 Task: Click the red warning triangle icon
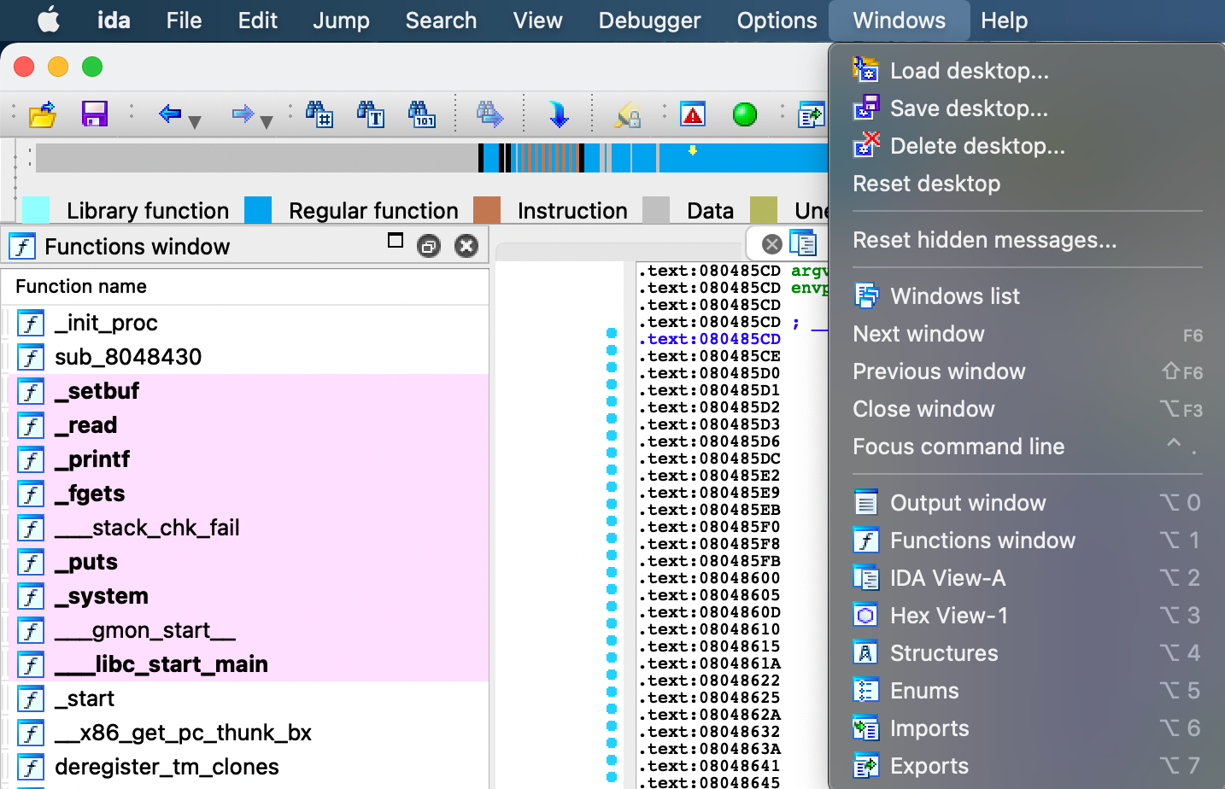click(693, 114)
